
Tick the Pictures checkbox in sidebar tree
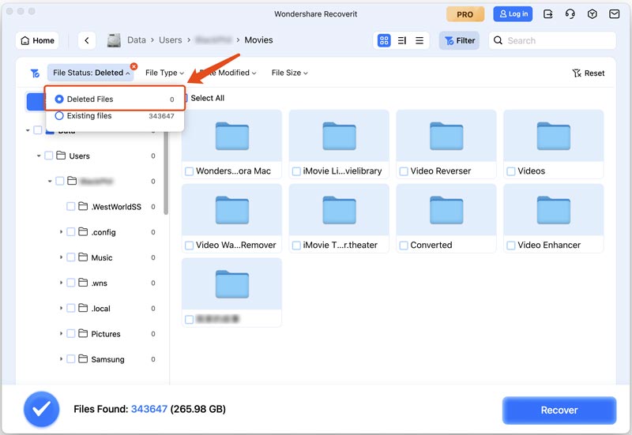pyautogui.click(x=71, y=334)
